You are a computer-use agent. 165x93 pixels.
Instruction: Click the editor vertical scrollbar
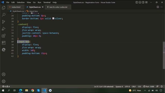[164, 56]
